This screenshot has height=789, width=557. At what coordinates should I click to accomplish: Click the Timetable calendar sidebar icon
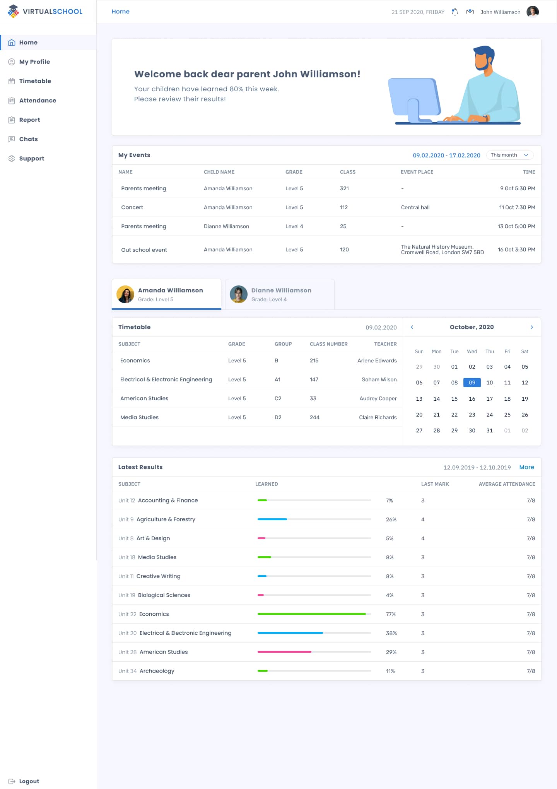tap(12, 81)
